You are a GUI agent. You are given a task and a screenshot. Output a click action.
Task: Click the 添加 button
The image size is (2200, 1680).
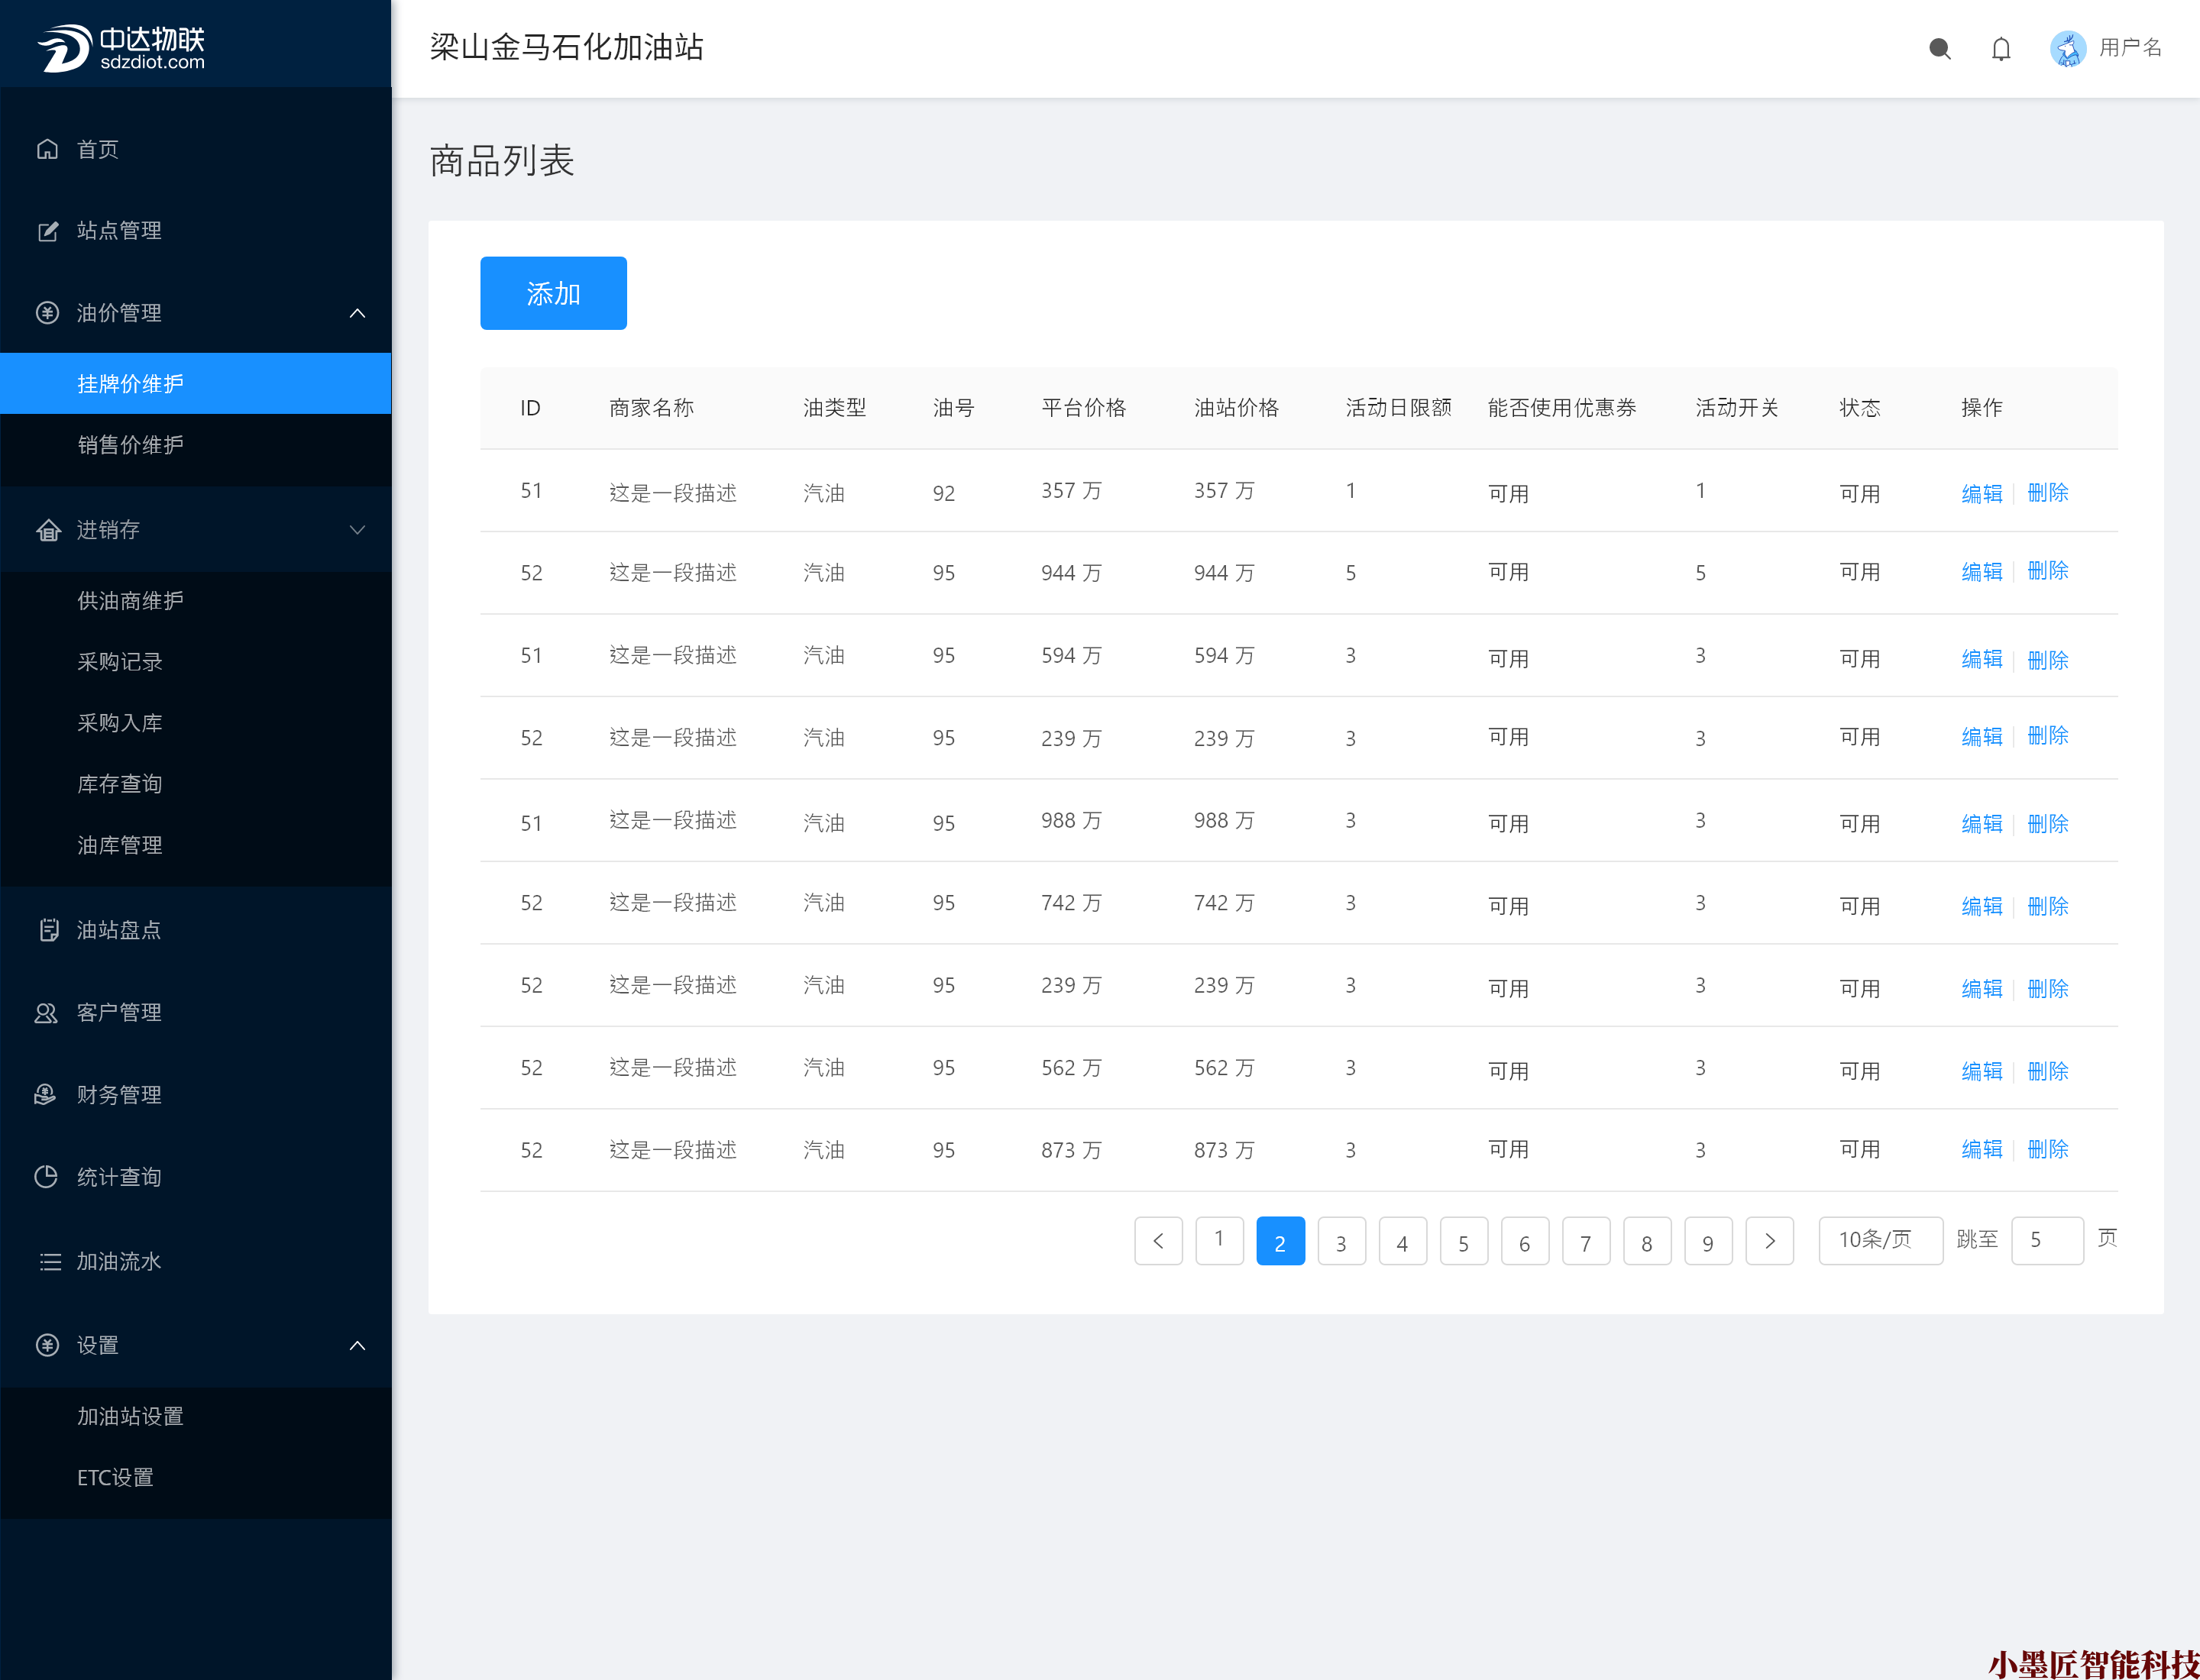coord(553,293)
